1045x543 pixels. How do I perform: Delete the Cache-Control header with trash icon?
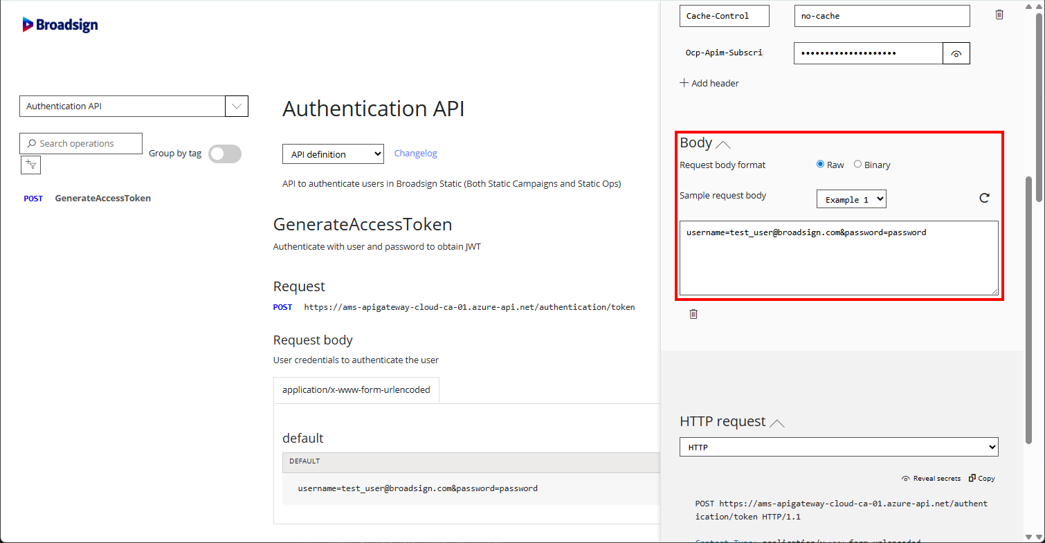[999, 15]
